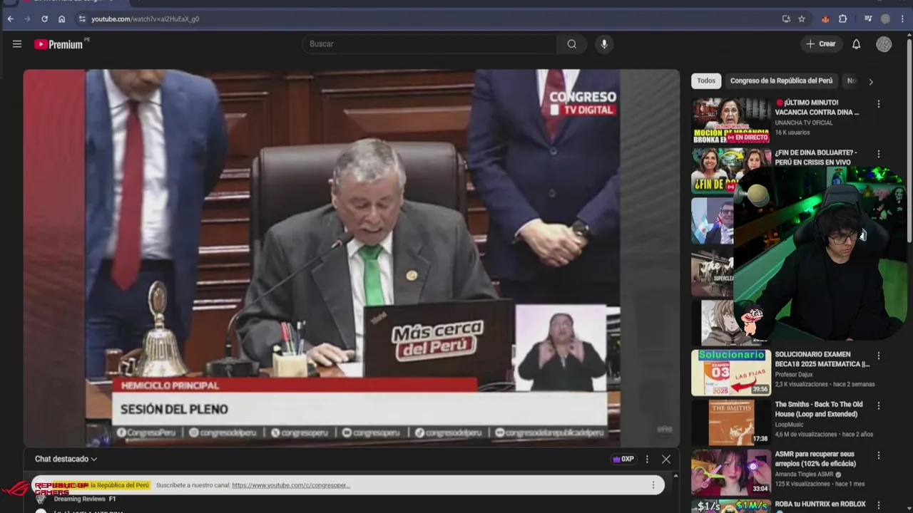The height and width of the screenshot is (513, 913).
Task: Open the YouTube hamburger guide menu
Action: (17, 44)
